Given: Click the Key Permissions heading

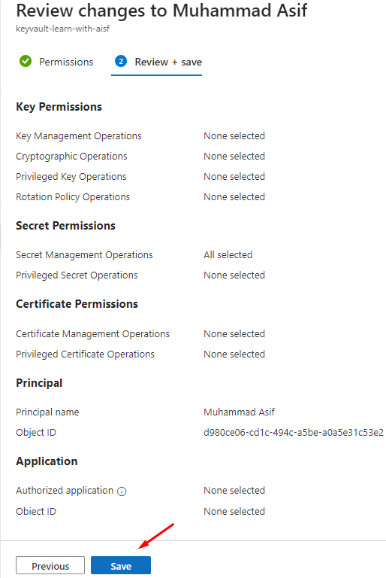Looking at the screenshot, I should 59,107.
